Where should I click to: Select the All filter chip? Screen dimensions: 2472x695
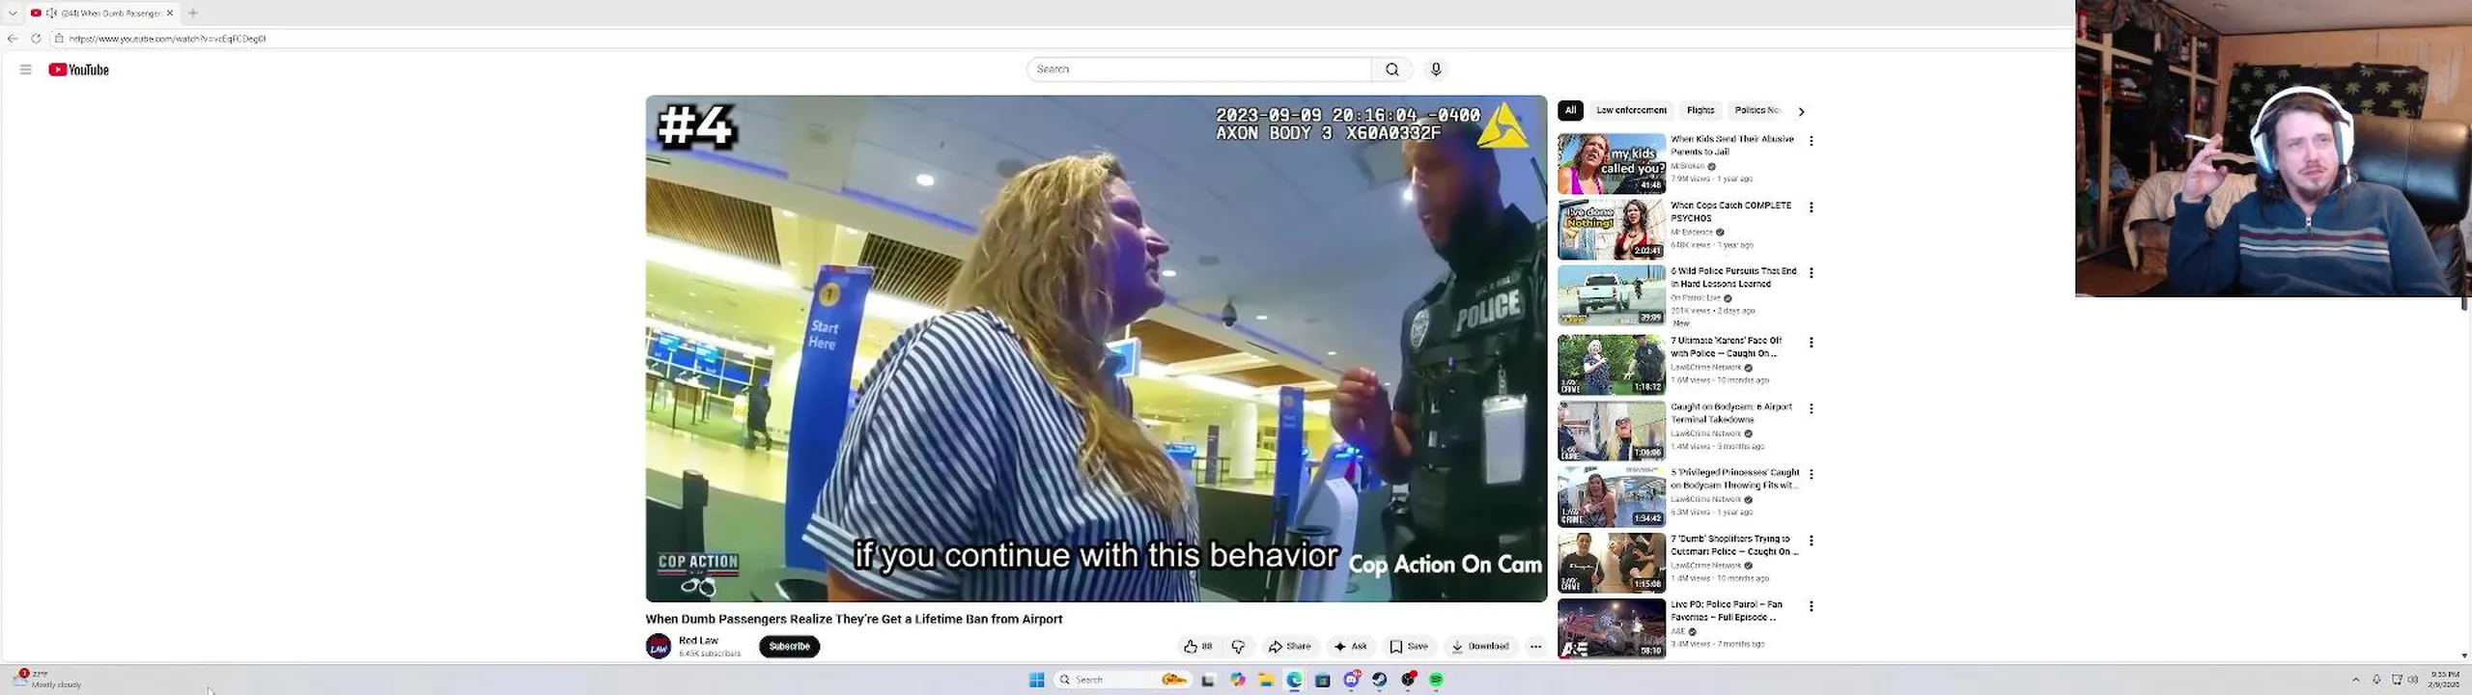(x=1570, y=110)
